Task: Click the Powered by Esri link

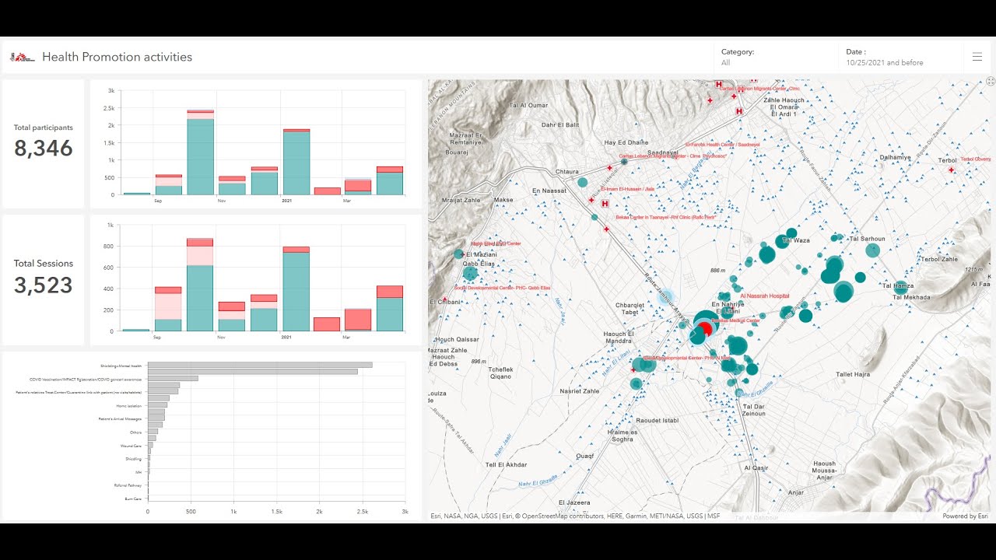Action: 965,516
